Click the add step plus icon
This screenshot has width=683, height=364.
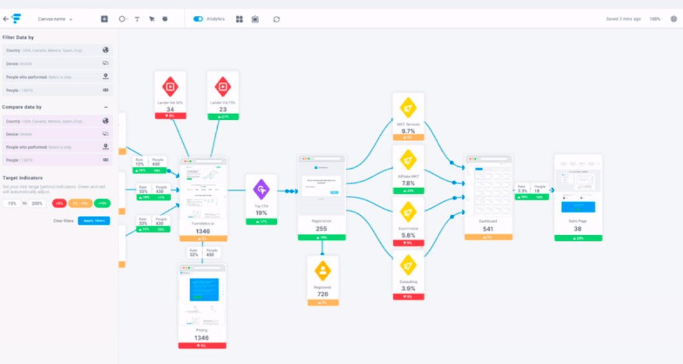104,19
